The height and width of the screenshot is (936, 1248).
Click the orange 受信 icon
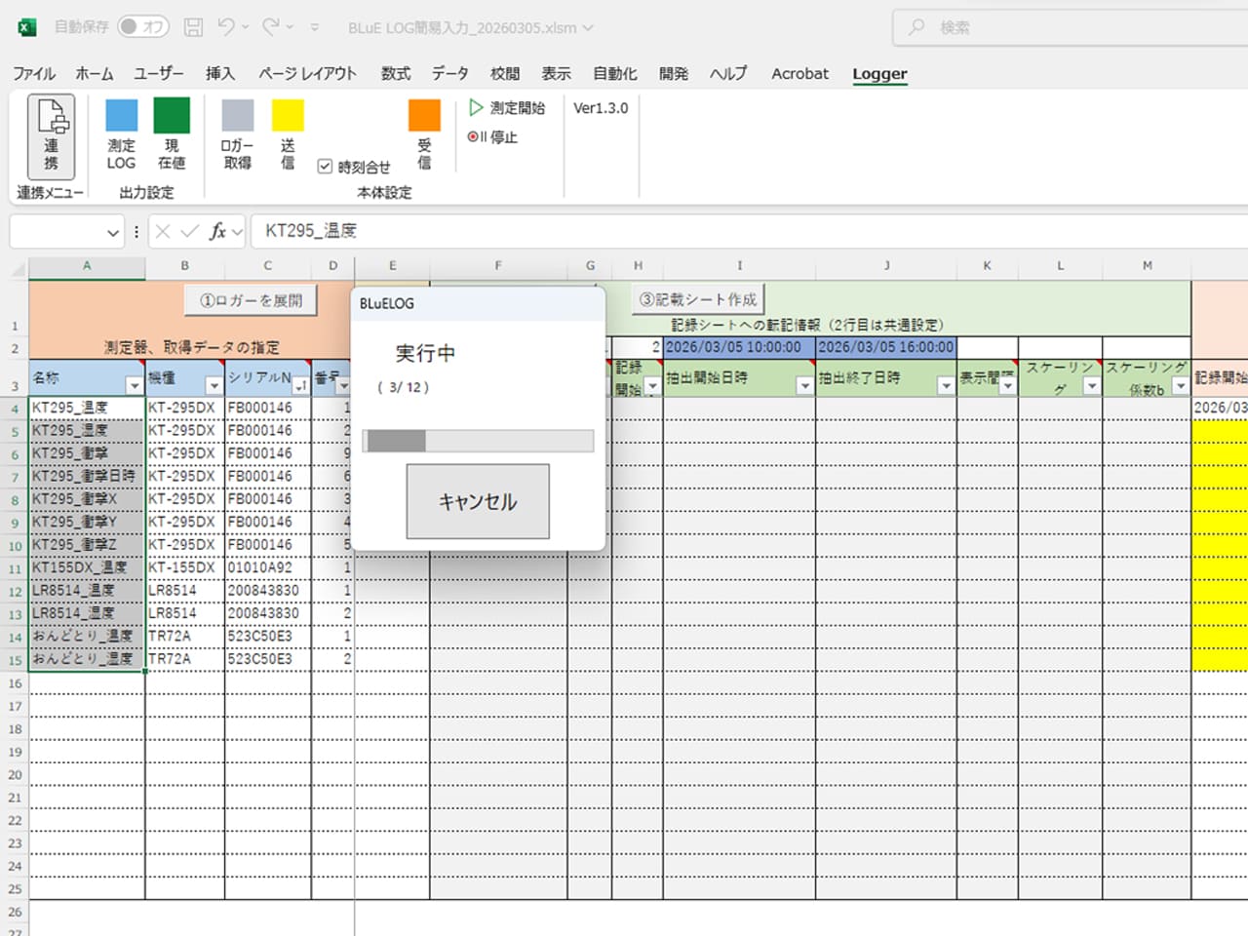pyautogui.click(x=424, y=116)
